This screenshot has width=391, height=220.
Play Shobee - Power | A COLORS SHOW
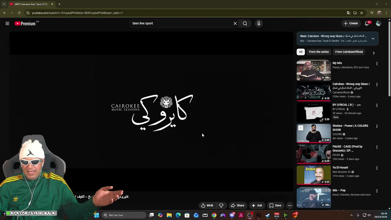[313, 133]
